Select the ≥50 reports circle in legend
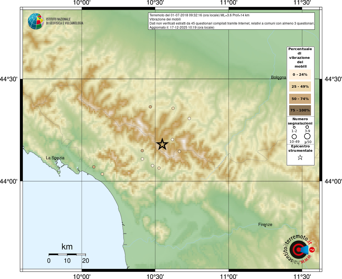342x279 pixels. (307, 136)
